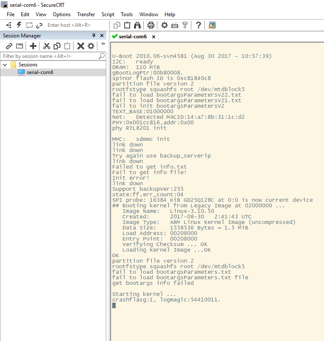Click the Quick Connect lightning bolt icon
The image size is (324, 341).
click(19, 25)
